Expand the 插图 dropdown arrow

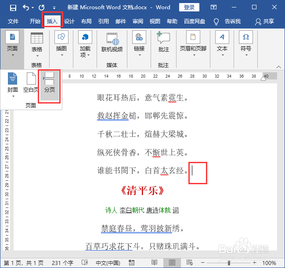(62, 55)
